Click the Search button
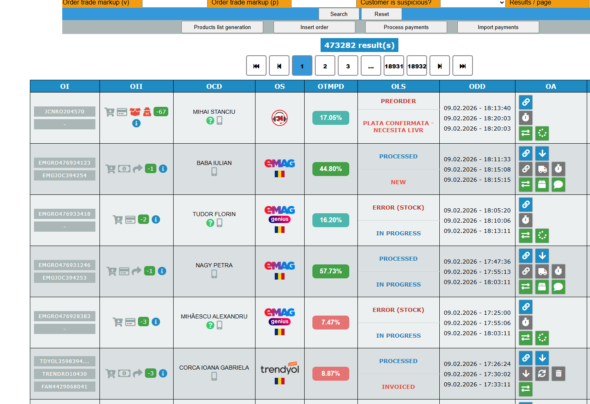590x404 pixels. 339,14
